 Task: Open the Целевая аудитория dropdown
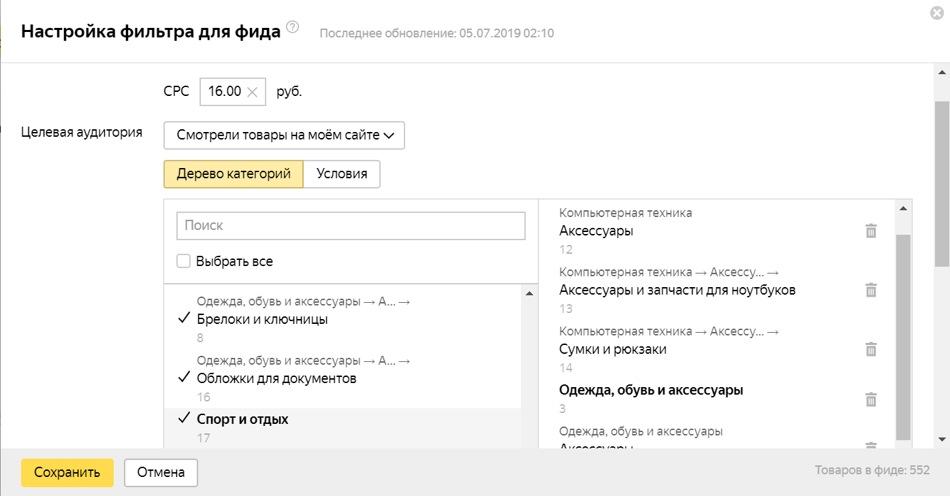(284, 135)
